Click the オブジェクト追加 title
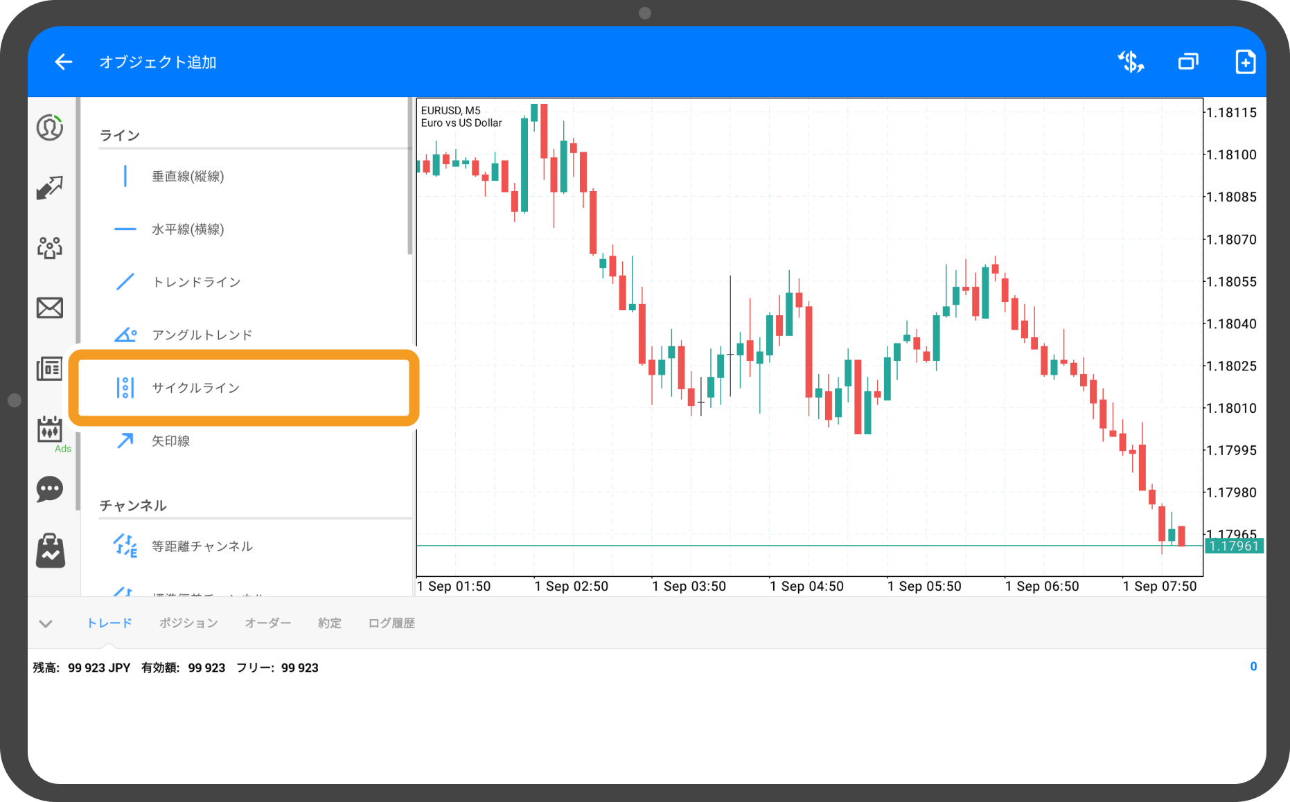Screen dimensions: 1290x802 tap(158, 62)
